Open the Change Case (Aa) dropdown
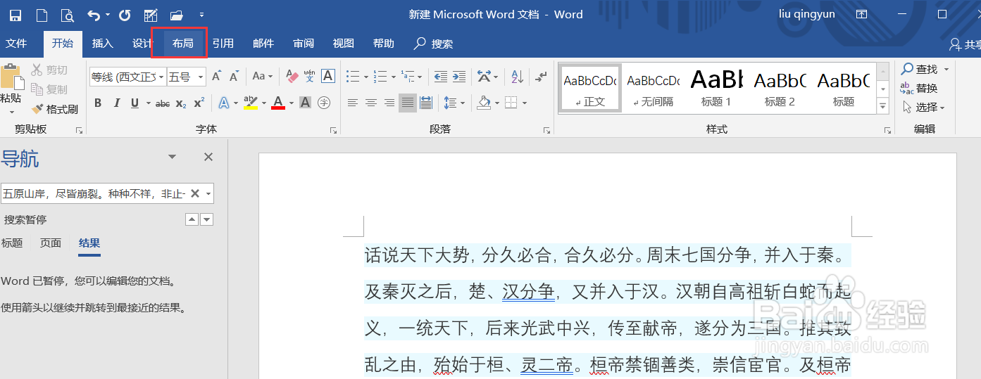The height and width of the screenshot is (379, 981). coord(263,76)
